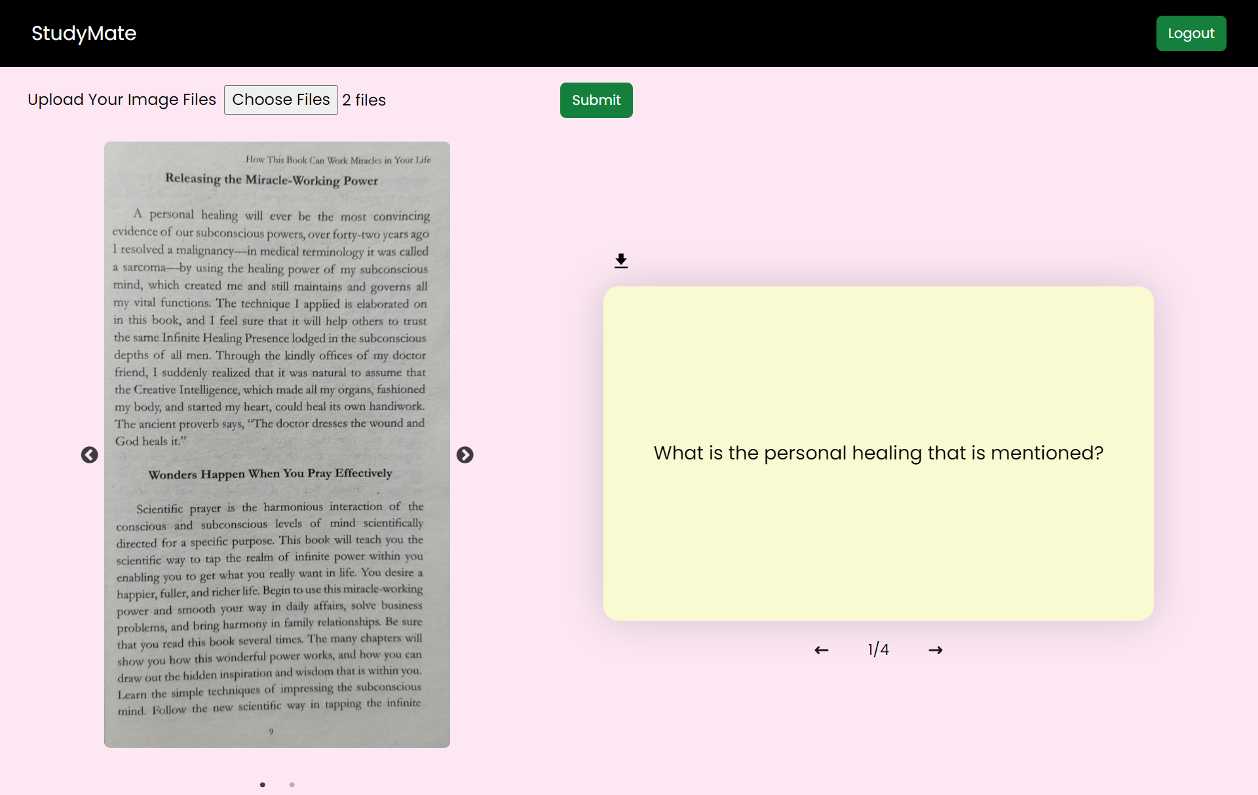Log out using the Logout button
This screenshot has height=795, width=1258.
click(x=1190, y=33)
